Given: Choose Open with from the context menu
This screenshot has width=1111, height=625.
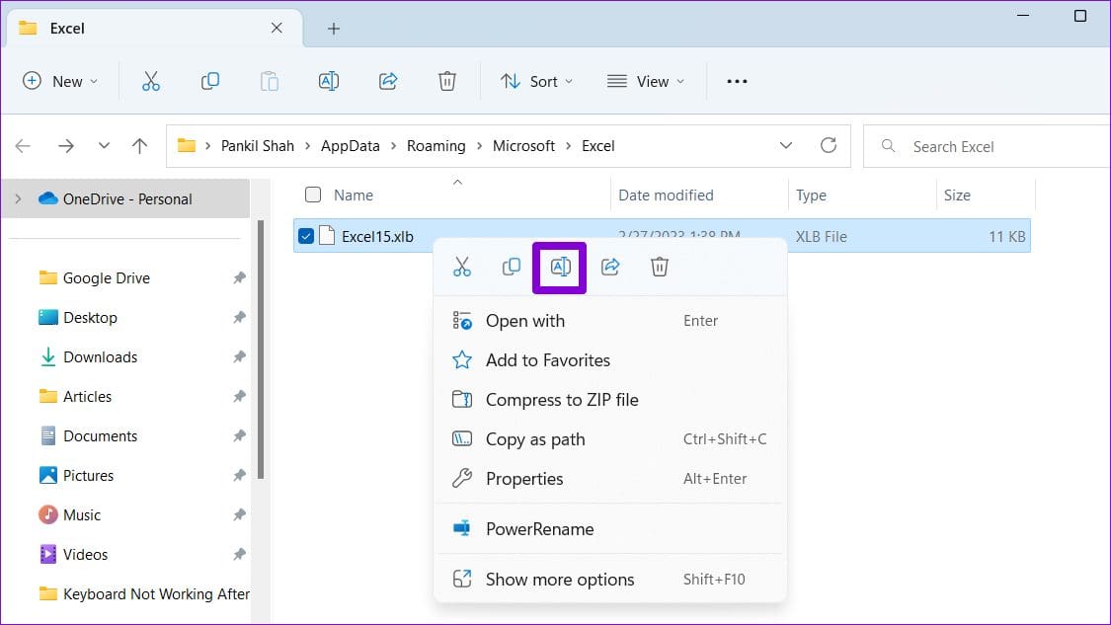Looking at the screenshot, I should click(x=525, y=320).
